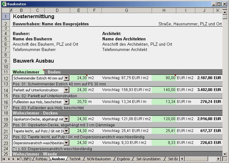Select column B header
The height and width of the screenshot is (163, 229).
21,10
